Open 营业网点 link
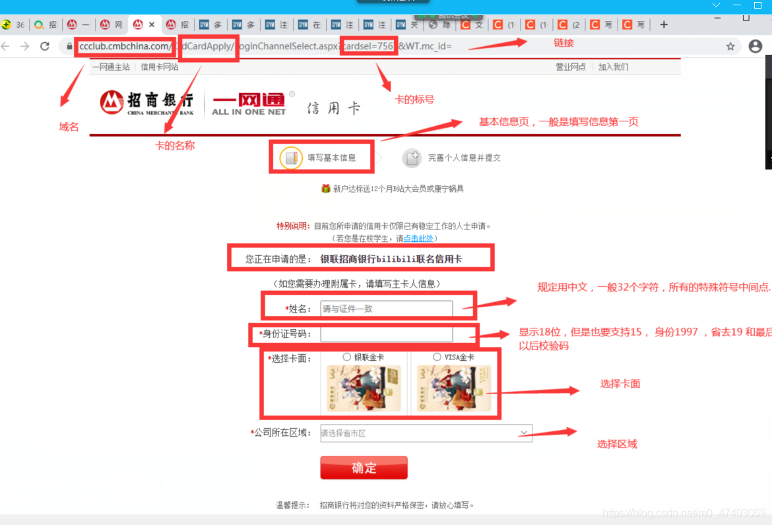Viewport: 772px width, 525px height. point(571,67)
